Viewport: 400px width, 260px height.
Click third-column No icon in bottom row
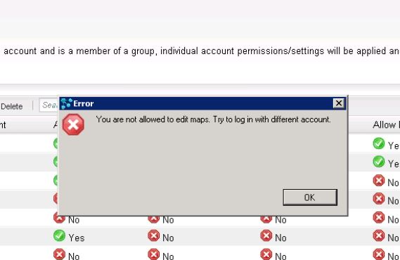[x=266, y=254]
